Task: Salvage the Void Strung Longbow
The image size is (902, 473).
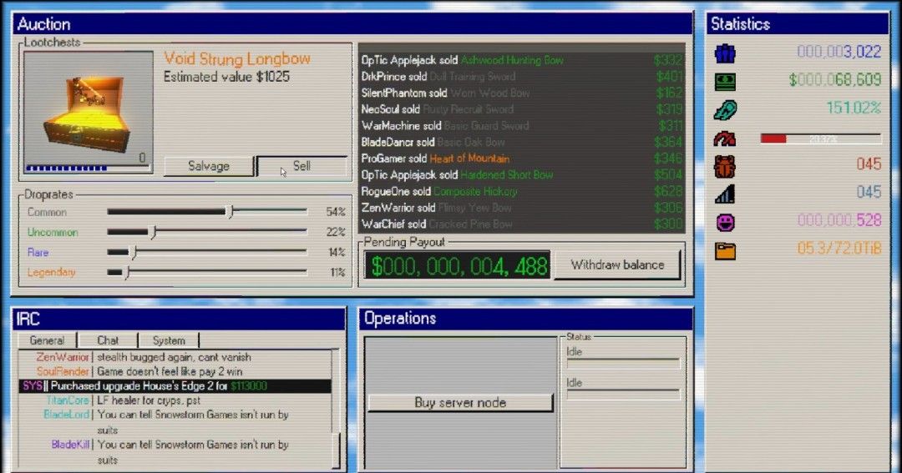Action: 208,166
